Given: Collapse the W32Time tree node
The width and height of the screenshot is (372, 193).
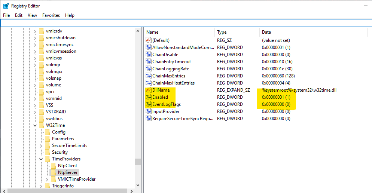Looking at the screenshot, I should [35, 125].
